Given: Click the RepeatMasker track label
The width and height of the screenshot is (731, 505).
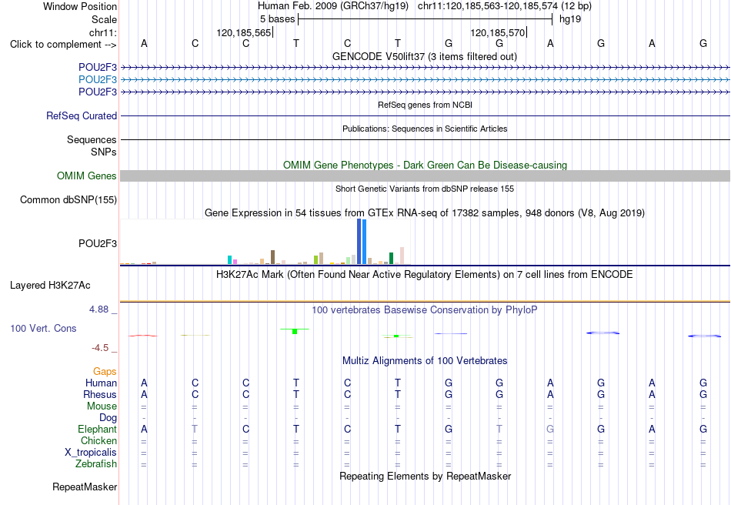Looking at the screenshot, I should tap(85, 487).
